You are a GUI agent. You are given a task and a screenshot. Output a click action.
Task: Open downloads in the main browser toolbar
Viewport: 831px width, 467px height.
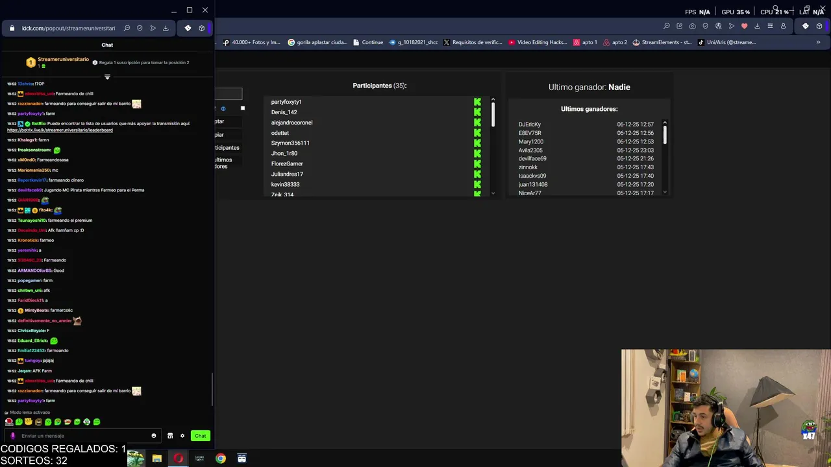click(757, 26)
